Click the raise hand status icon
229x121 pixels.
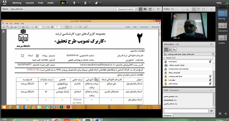pos(96,3)
